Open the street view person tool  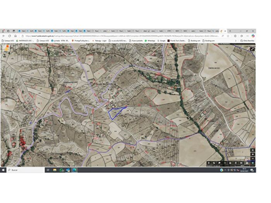click(235, 163)
